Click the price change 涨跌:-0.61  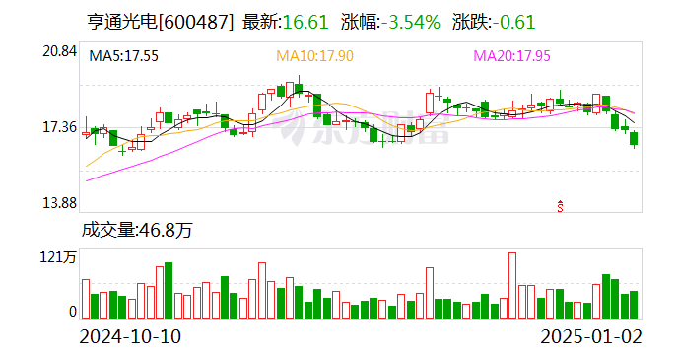click(494, 22)
